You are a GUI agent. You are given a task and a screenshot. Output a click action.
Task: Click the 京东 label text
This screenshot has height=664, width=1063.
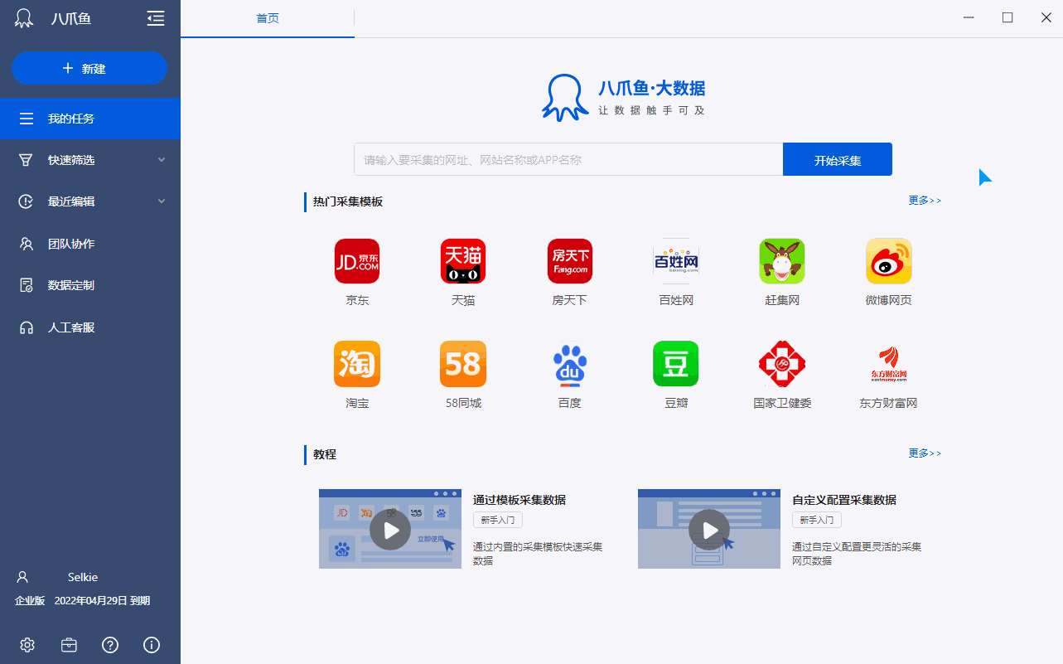357,300
